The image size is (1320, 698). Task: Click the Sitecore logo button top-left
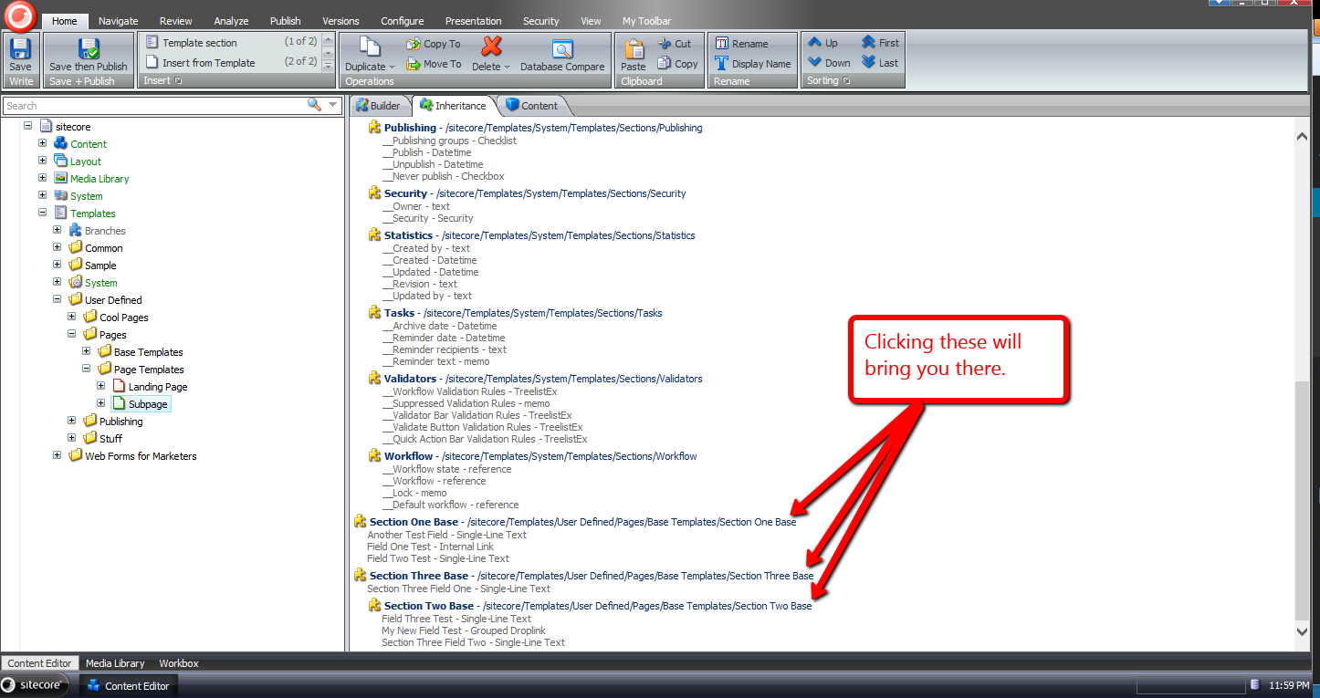(19, 16)
